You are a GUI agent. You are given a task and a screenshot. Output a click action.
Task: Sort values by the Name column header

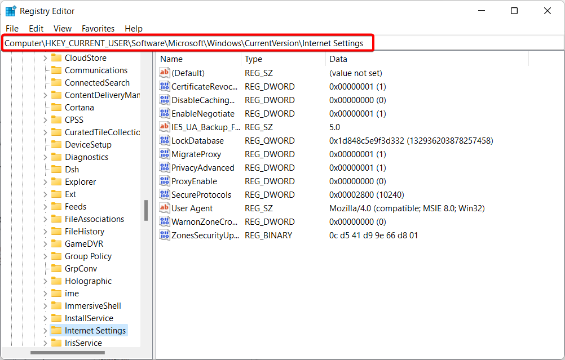(199, 59)
